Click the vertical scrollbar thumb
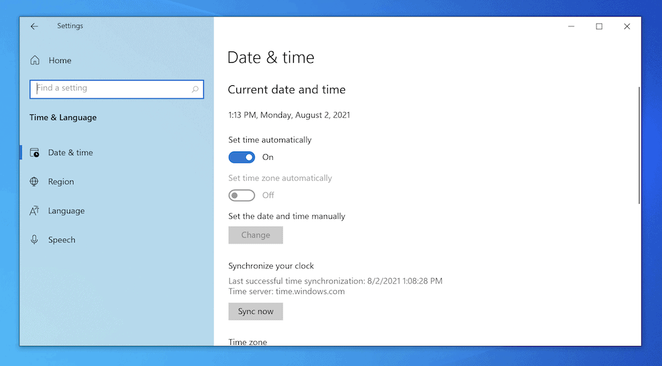662x366 pixels. [x=639, y=145]
